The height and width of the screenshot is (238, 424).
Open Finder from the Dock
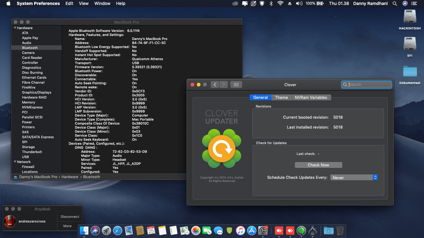tap(84, 231)
